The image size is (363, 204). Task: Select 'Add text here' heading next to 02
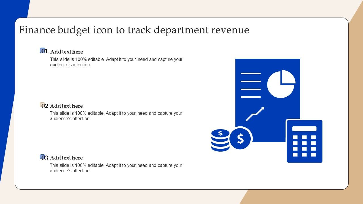click(66, 106)
